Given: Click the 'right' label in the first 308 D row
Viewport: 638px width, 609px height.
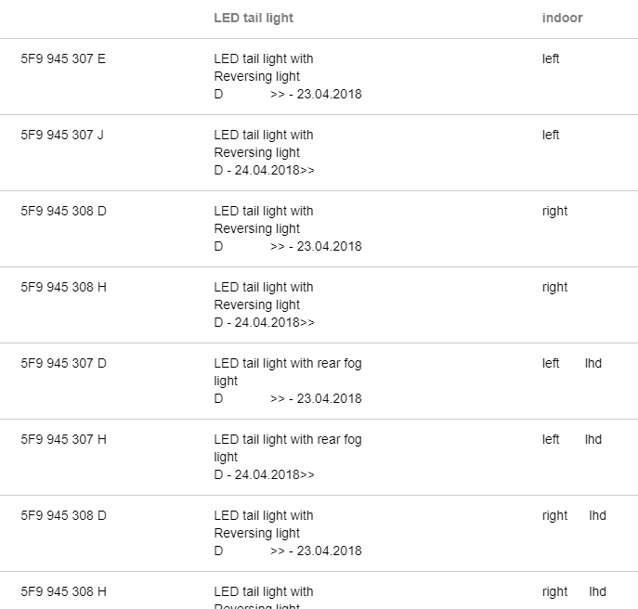Looking at the screenshot, I should [554, 211].
